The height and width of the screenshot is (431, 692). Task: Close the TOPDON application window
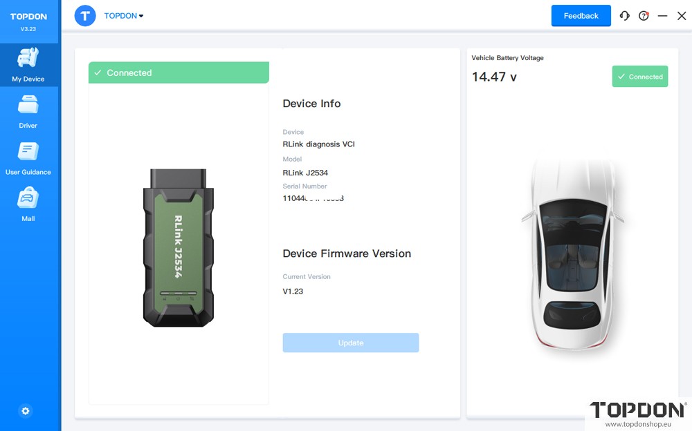(681, 16)
